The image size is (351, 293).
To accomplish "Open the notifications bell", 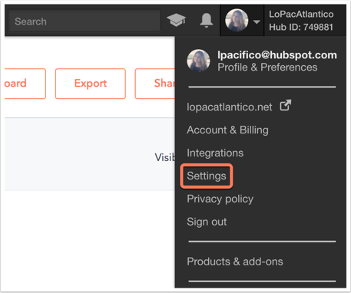I will [207, 20].
